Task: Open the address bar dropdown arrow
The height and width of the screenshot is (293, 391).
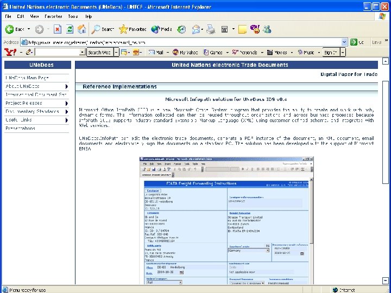Action: [344, 42]
